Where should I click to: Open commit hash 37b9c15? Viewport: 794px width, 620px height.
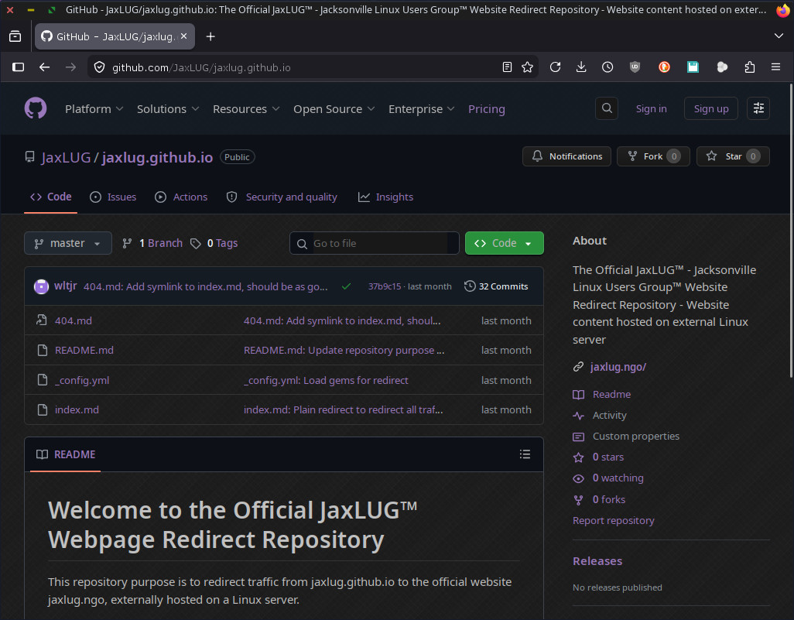(x=385, y=286)
